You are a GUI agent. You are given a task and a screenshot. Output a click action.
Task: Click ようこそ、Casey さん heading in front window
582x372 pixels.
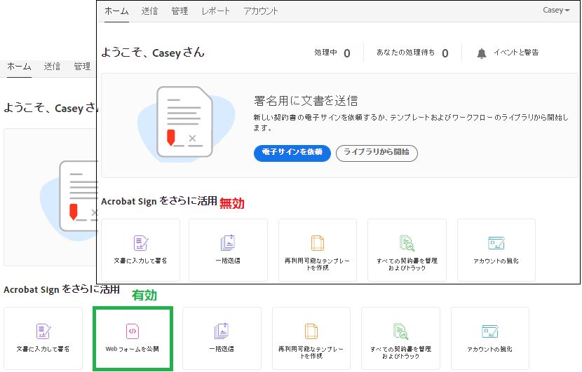point(153,53)
